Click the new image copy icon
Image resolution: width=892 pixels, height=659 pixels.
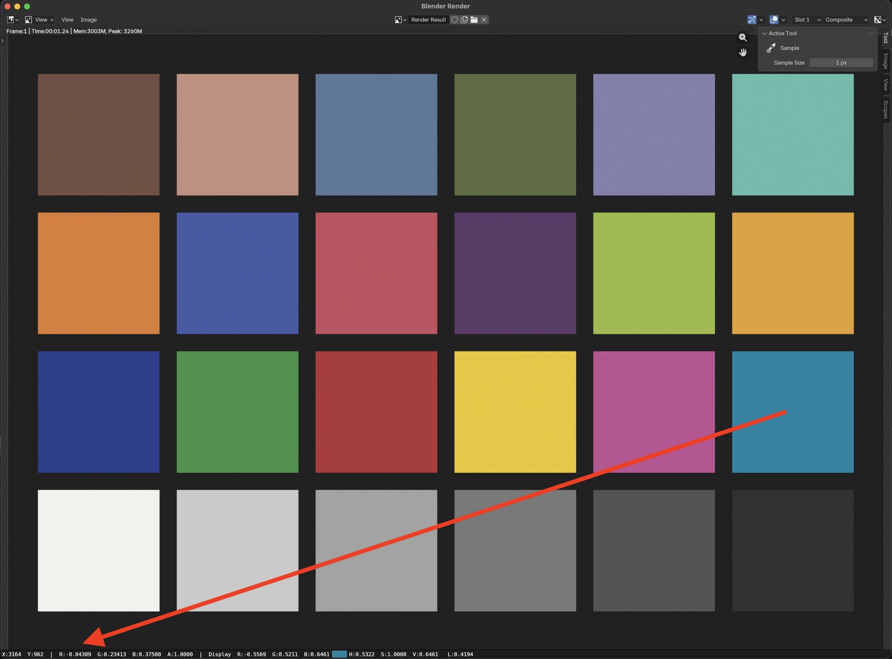tap(464, 20)
